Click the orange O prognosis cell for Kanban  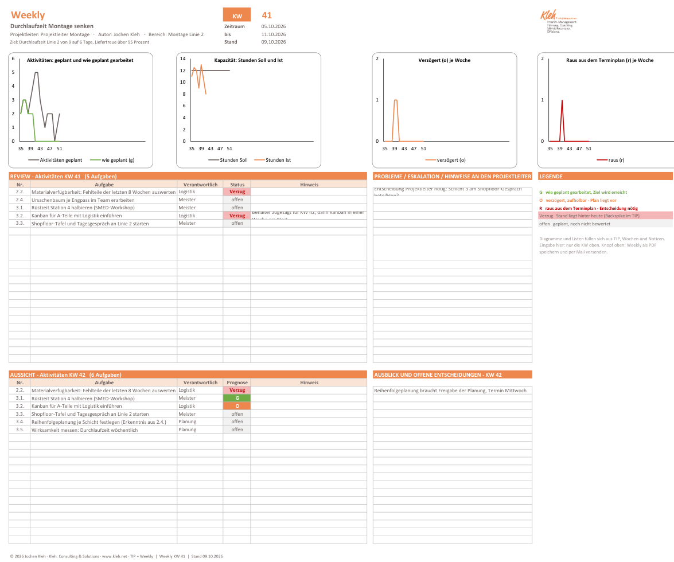coord(237,406)
